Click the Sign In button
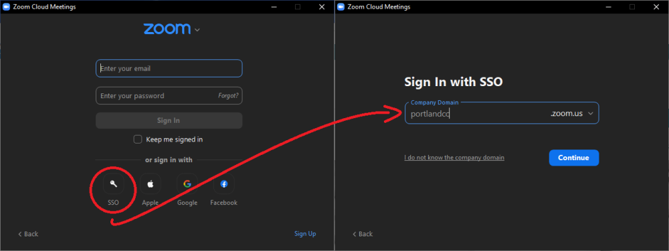Screen dimensions: 669x251 [169, 120]
